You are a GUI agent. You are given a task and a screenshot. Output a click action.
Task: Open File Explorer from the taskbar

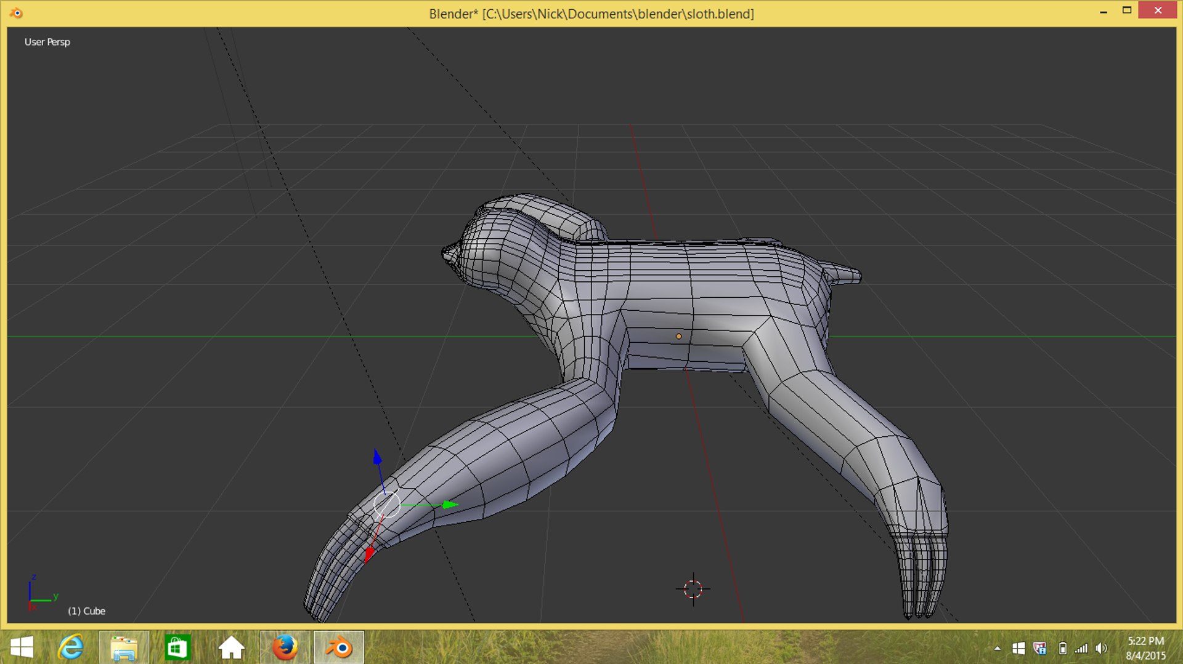coord(124,647)
